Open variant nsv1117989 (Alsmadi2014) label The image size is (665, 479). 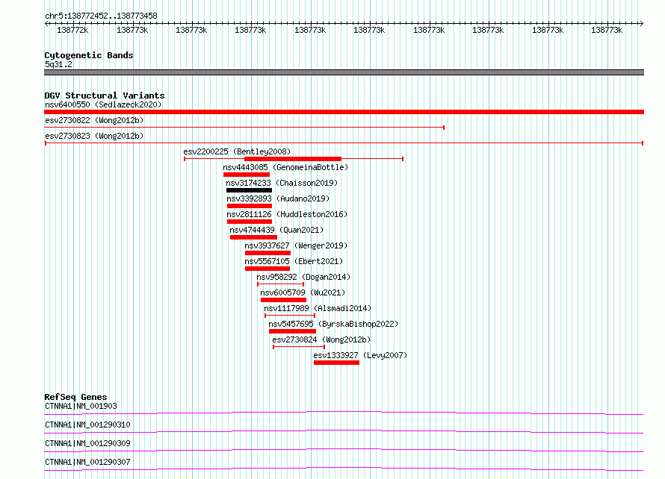(x=318, y=308)
